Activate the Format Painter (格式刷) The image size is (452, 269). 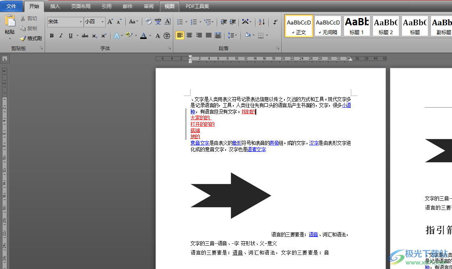click(31, 38)
